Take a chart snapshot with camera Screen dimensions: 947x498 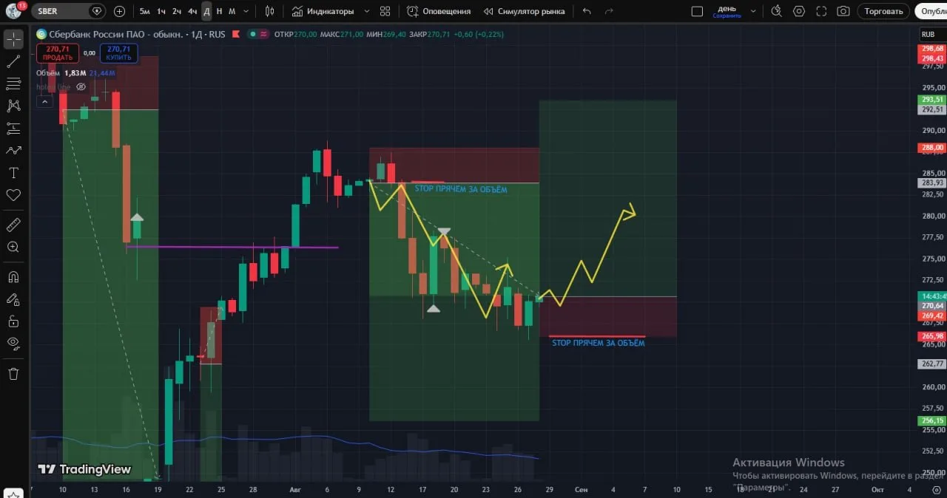843,11
